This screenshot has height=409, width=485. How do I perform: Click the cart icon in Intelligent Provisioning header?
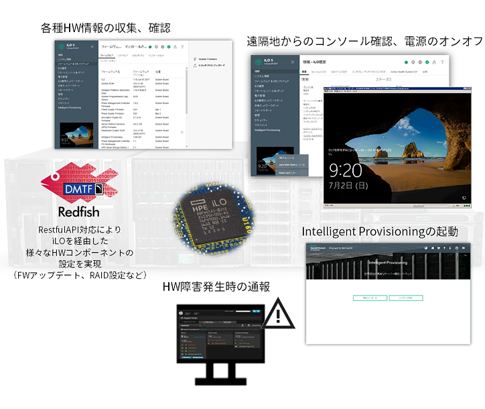[x=439, y=248]
